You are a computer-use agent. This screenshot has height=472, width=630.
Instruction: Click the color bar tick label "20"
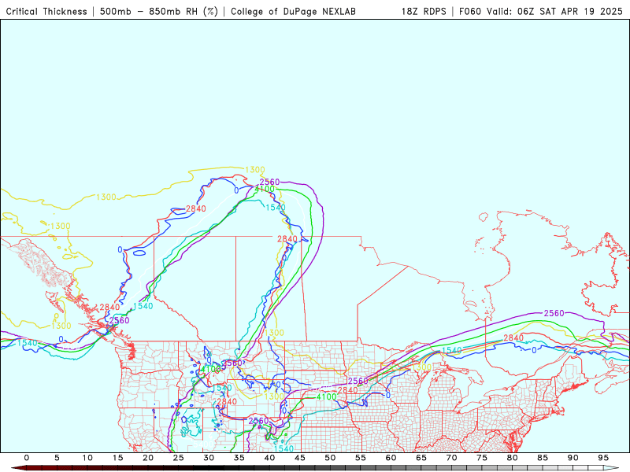148,458
